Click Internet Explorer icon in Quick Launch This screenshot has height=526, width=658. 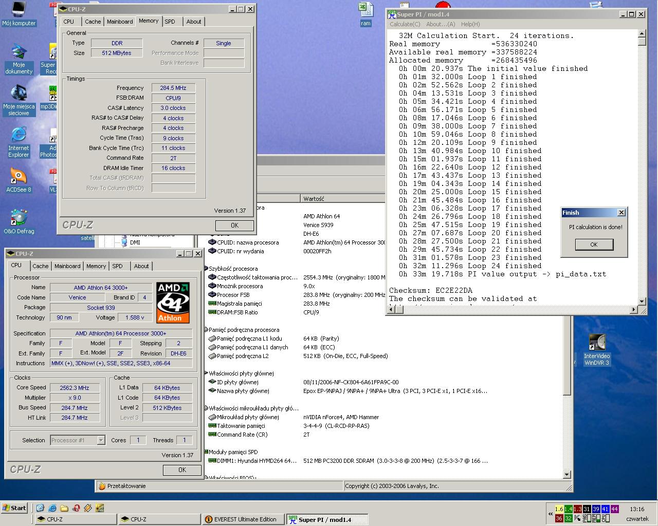click(x=52, y=508)
